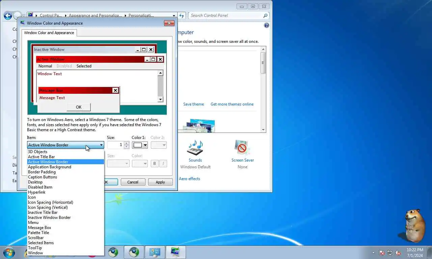
Task: Focus the Search Control Panel box
Action: 226,16
